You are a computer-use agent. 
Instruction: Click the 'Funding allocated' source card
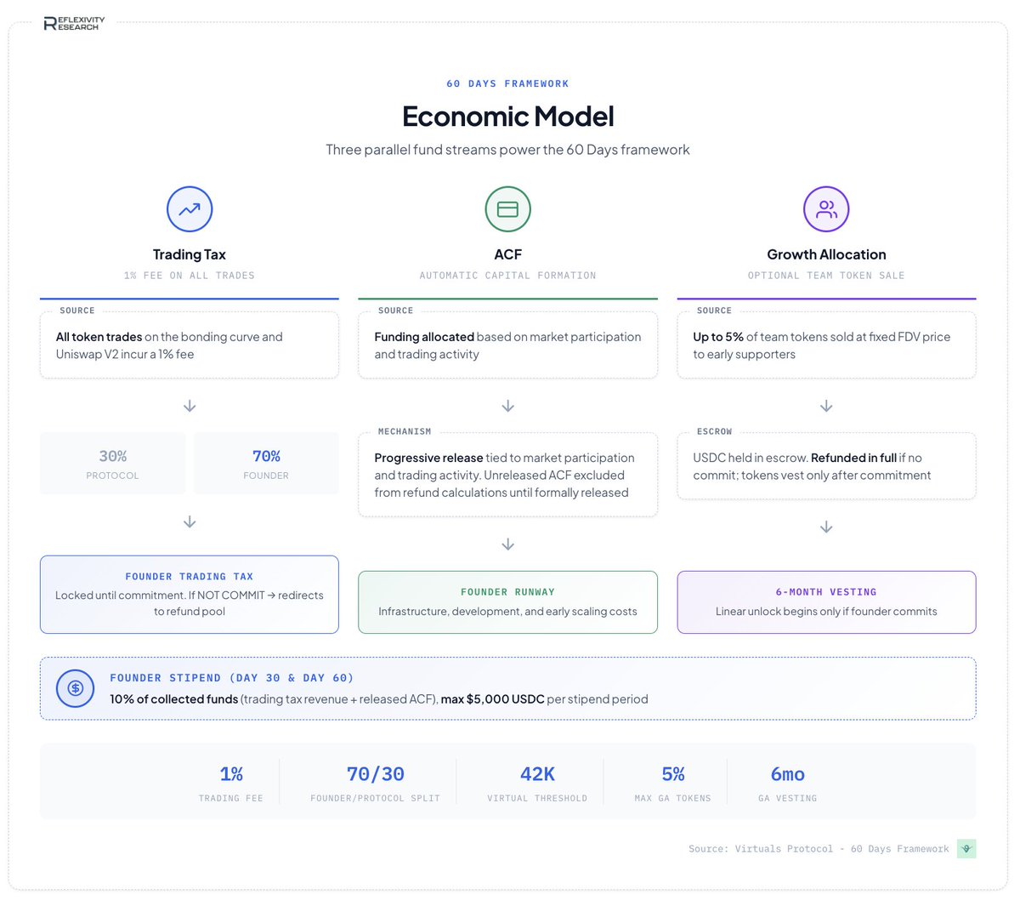pos(507,345)
